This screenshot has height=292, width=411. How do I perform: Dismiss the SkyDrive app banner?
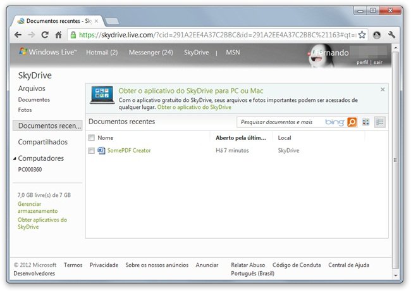click(383, 89)
